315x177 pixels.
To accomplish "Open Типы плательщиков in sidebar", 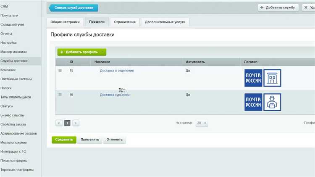I will tap(16, 97).
